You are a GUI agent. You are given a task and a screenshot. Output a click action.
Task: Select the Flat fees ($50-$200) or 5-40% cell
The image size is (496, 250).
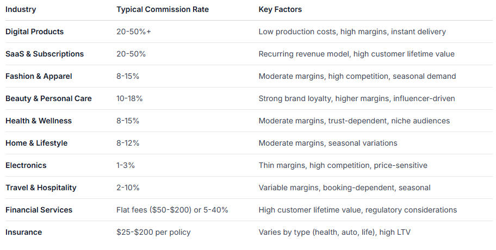[172, 210]
